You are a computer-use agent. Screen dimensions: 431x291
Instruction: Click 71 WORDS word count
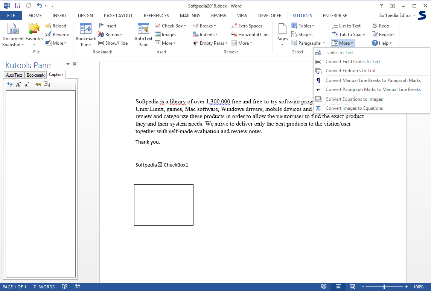click(44, 287)
